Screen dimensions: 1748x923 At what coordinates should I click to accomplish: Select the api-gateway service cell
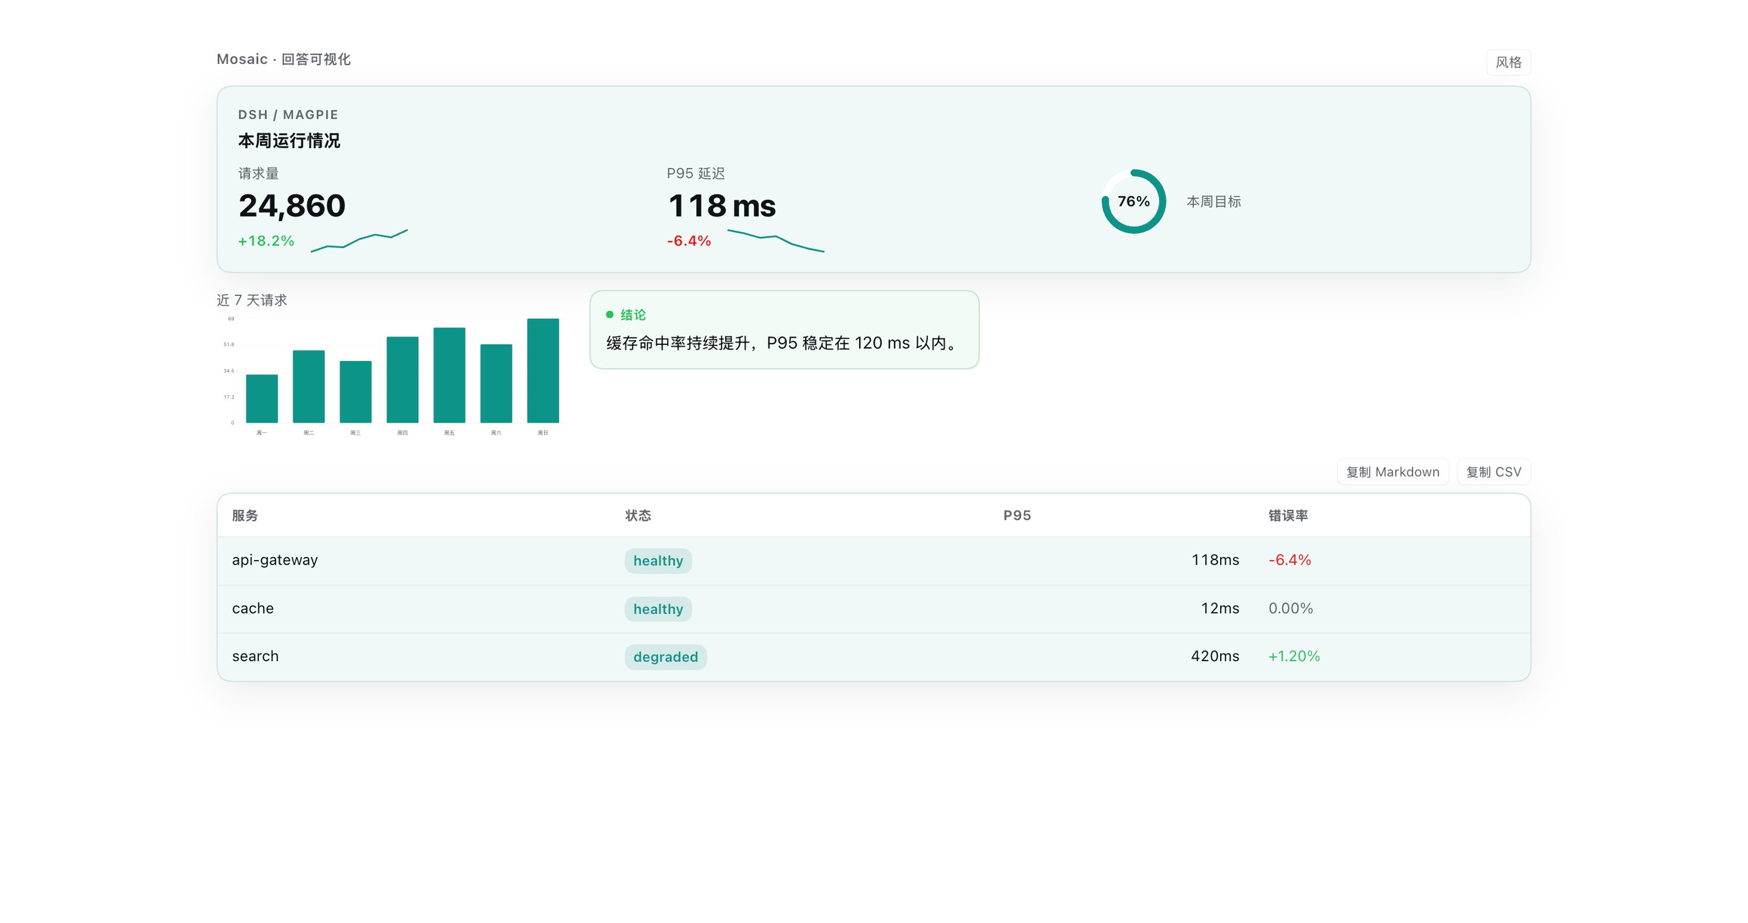(275, 560)
